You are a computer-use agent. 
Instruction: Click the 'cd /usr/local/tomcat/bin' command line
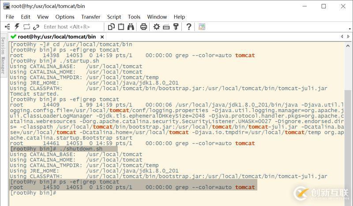pos(71,44)
